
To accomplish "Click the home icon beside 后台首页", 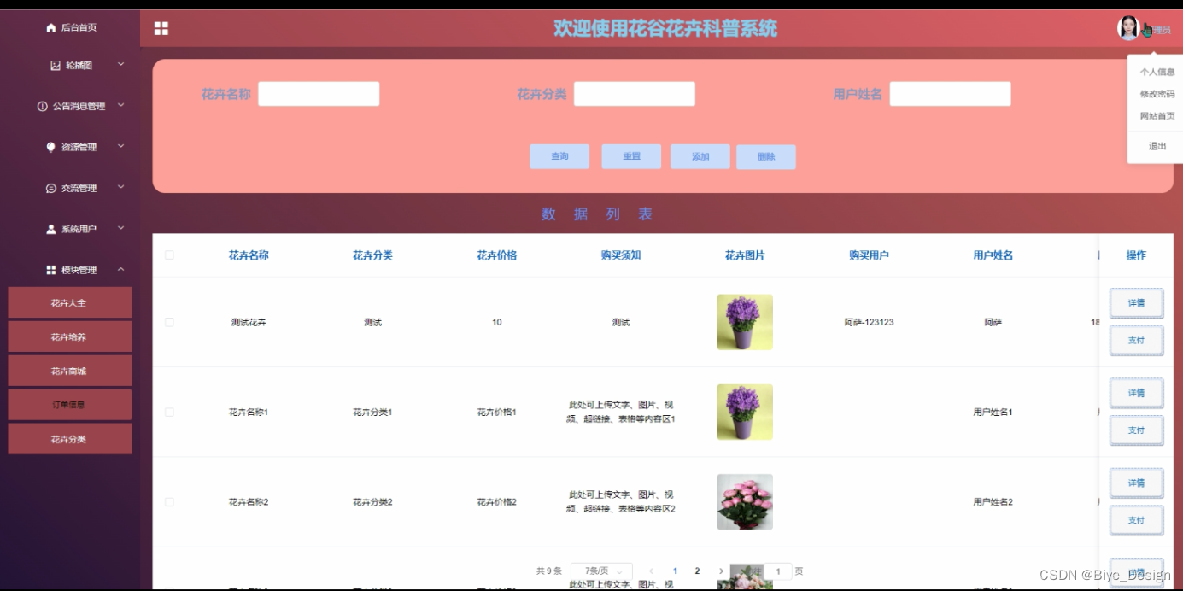I will tap(51, 27).
